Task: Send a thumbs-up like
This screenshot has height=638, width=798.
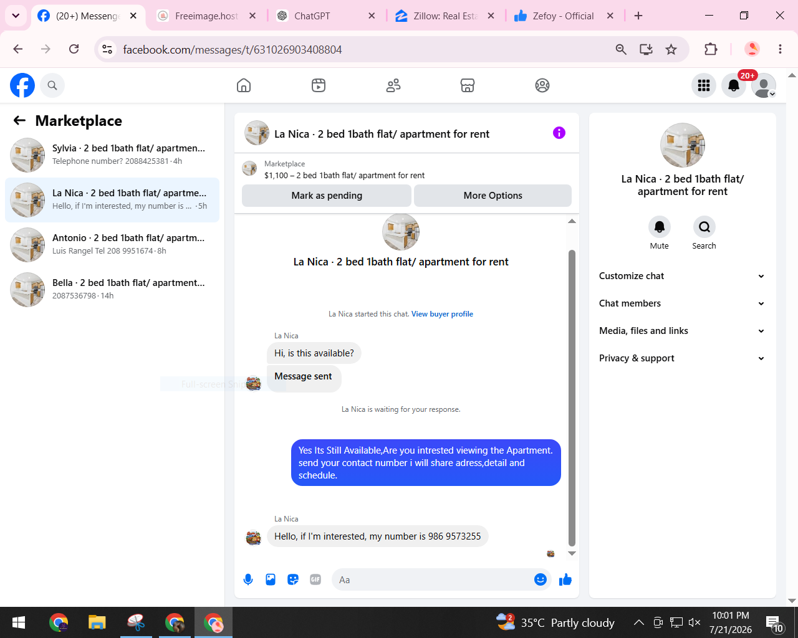Action: click(x=565, y=579)
